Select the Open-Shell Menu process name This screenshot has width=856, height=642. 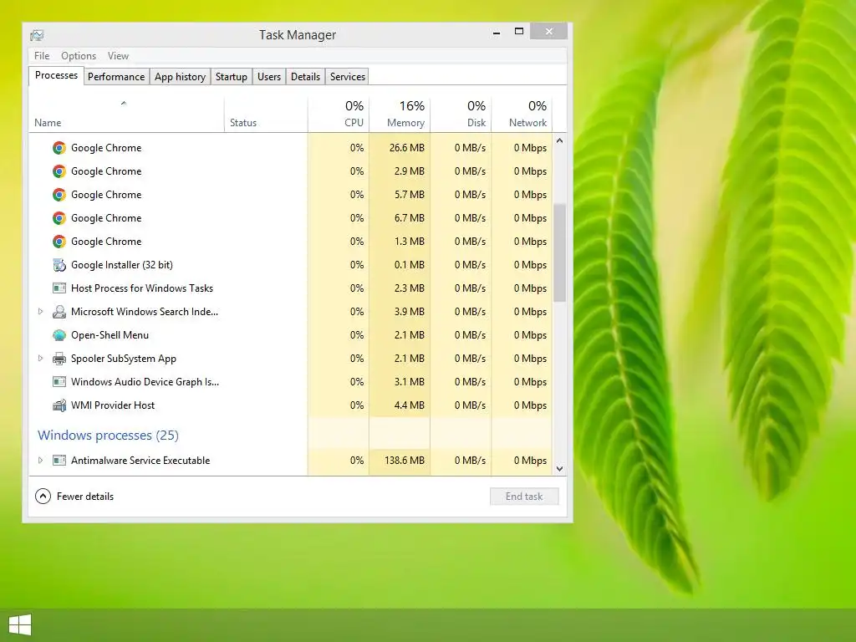[110, 335]
